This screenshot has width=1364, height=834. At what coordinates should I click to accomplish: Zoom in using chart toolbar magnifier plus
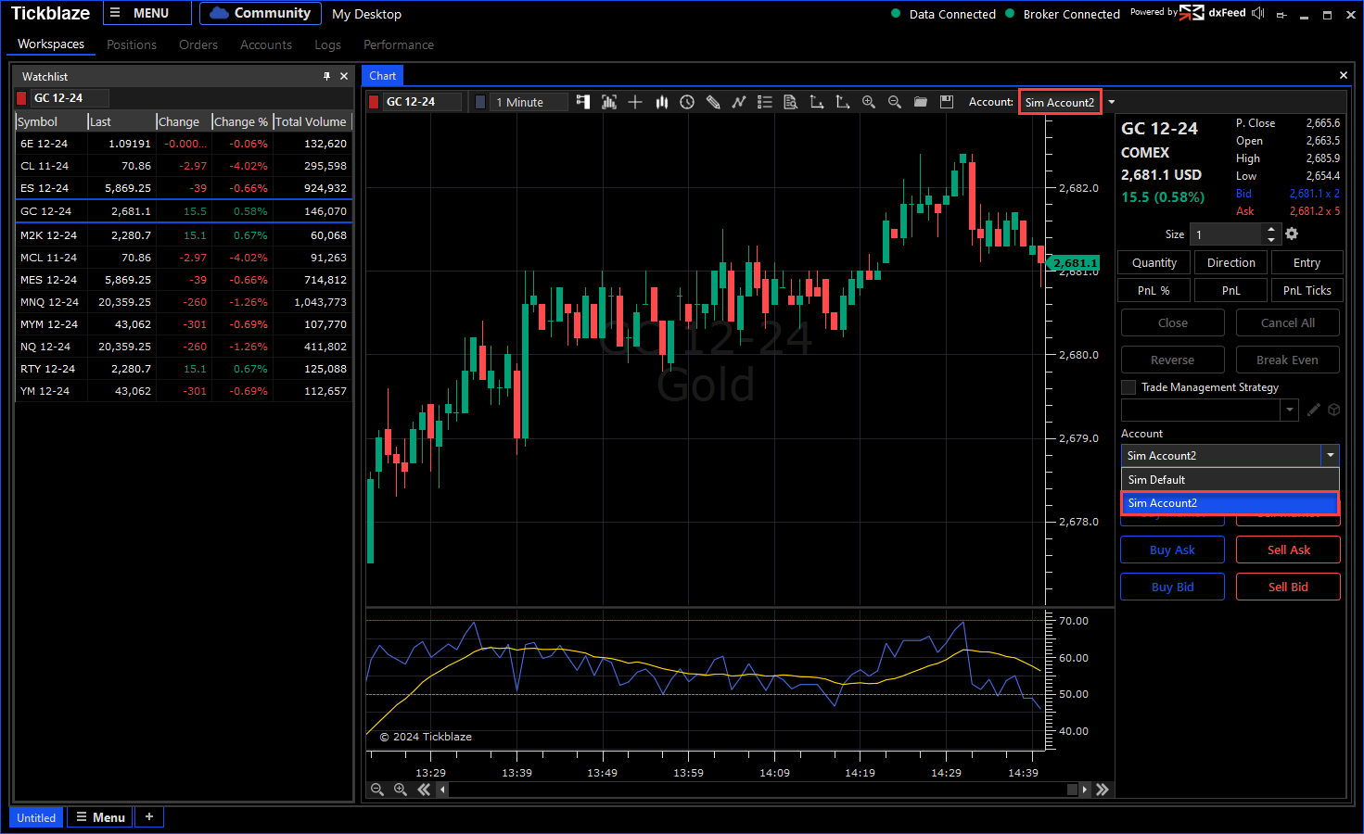tap(869, 102)
